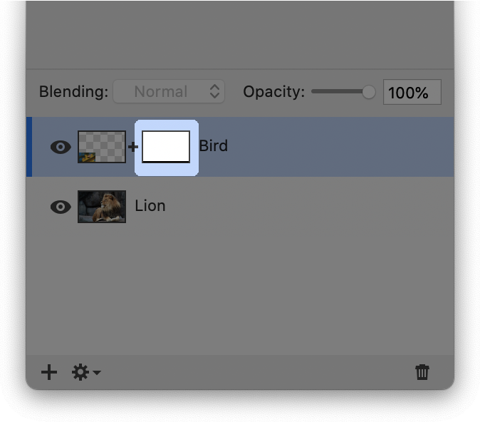This screenshot has height=422, width=480.
Task: Click the Blending label text
Action: [x=73, y=92]
